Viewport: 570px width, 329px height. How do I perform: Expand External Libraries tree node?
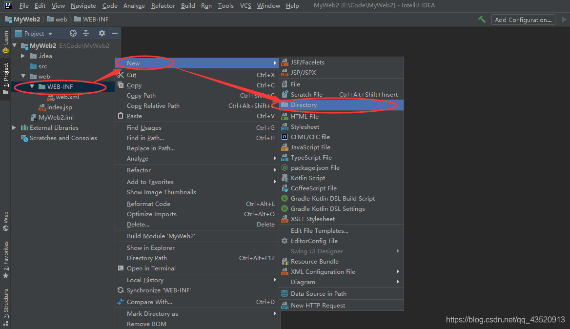tap(14, 127)
